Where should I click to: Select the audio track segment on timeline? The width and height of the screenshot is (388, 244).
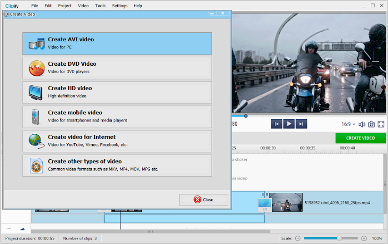[184, 219]
